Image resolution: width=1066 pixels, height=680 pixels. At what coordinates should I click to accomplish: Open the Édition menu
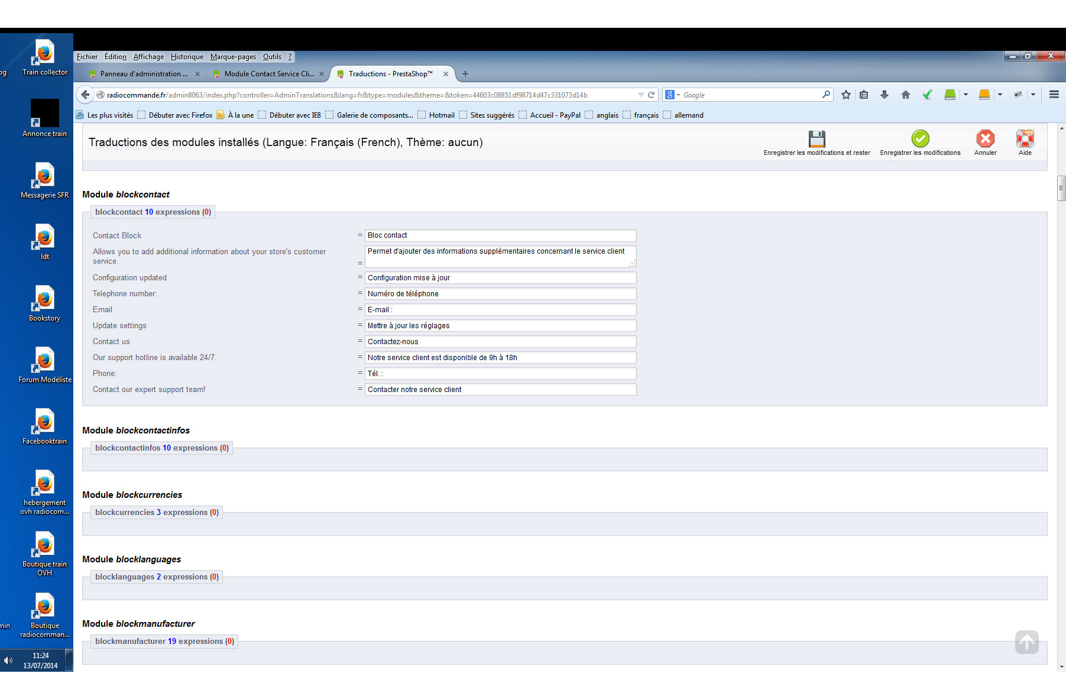[115, 57]
